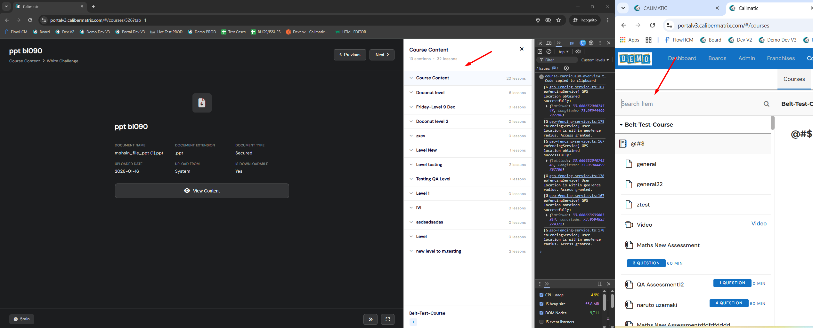The height and width of the screenshot is (328, 813).
Task: Uncheck the DOM Nodes checkbox
Action: click(x=541, y=313)
